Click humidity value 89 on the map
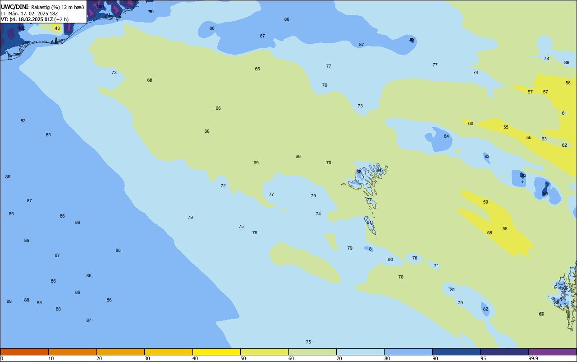Viewport: 577px width, 362px height. pos(9,302)
